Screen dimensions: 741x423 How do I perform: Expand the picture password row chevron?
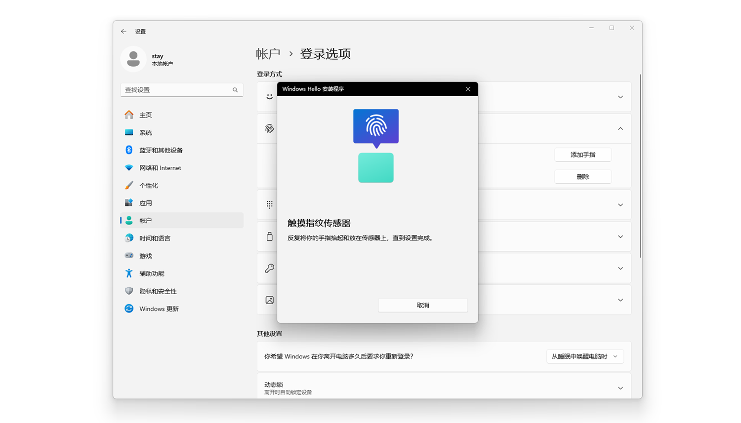tap(620, 300)
